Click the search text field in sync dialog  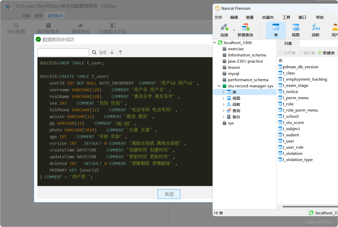coord(63,52)
